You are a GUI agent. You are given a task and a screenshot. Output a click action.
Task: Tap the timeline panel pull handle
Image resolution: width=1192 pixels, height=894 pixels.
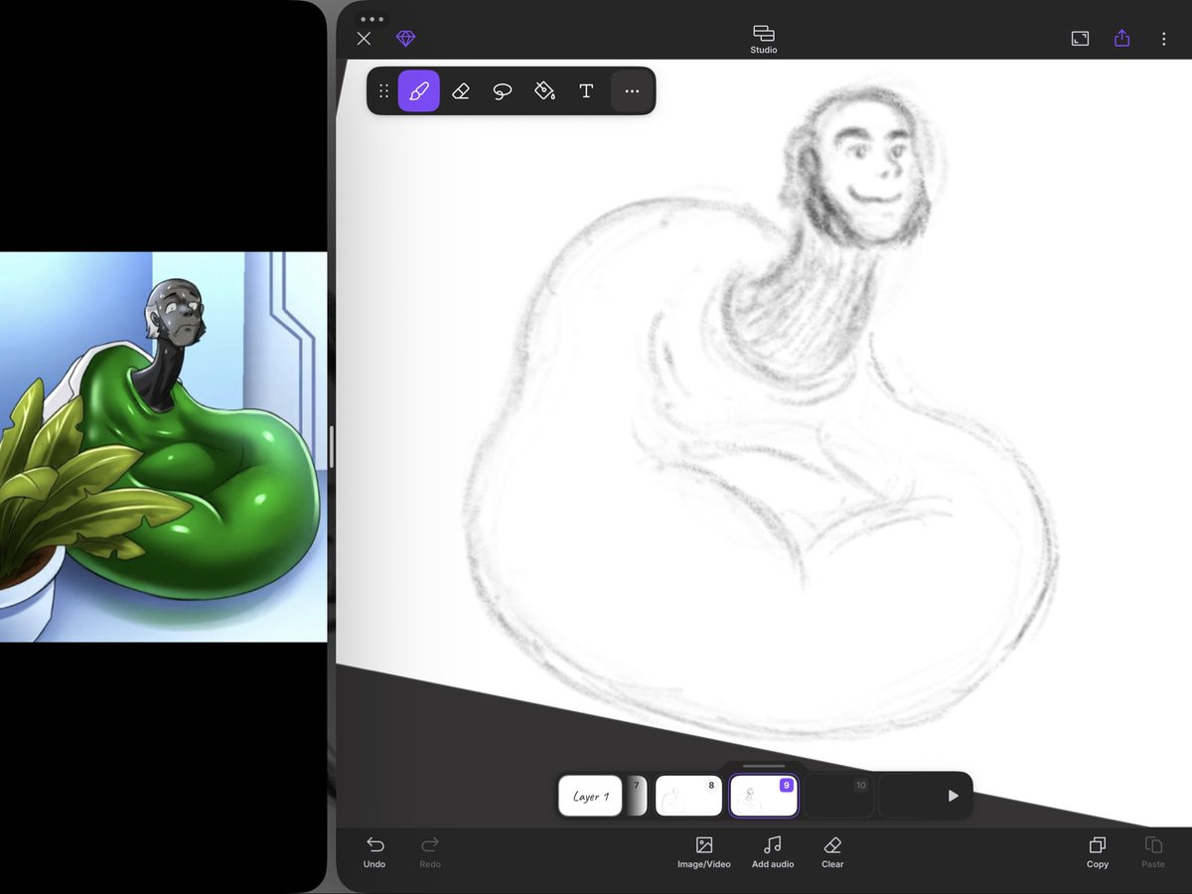763,766
